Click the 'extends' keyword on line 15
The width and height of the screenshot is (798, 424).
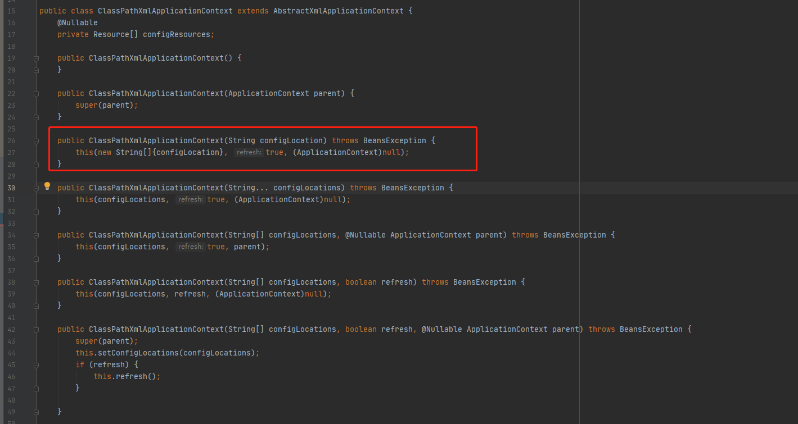[x=253, y=11]
